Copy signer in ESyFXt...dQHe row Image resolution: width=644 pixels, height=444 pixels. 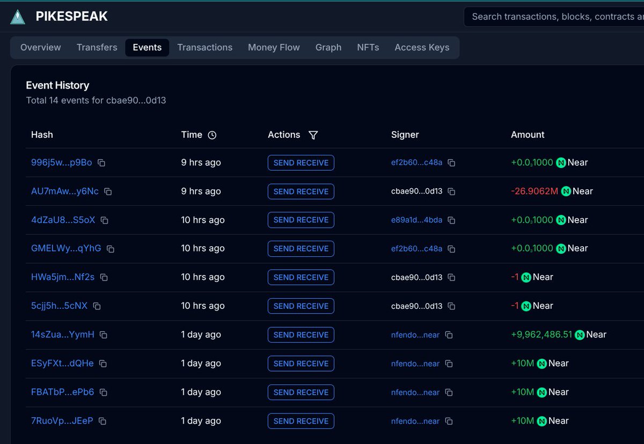pyautogui.click(x=449, y=364)
